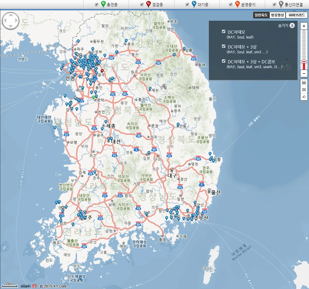Click the 부산 city label
Screen dimensions: 309x289
204,218
